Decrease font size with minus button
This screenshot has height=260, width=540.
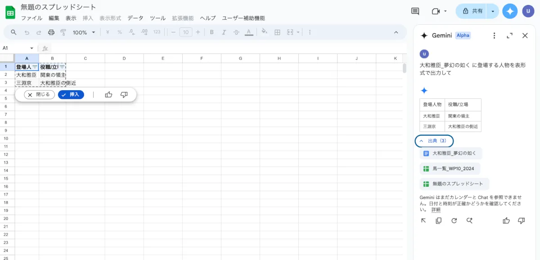point(173,32)
